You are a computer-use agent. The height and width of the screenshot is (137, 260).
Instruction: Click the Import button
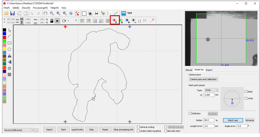(x=49, y=130)
